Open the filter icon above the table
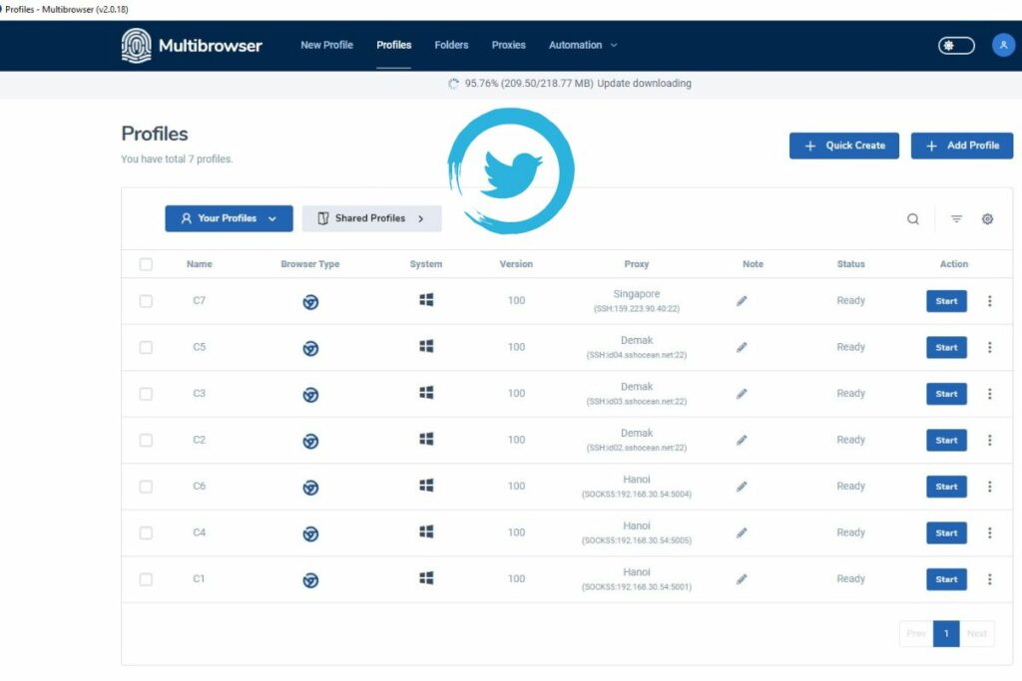This screenshot has width=1022, height=681. point(956,218)
